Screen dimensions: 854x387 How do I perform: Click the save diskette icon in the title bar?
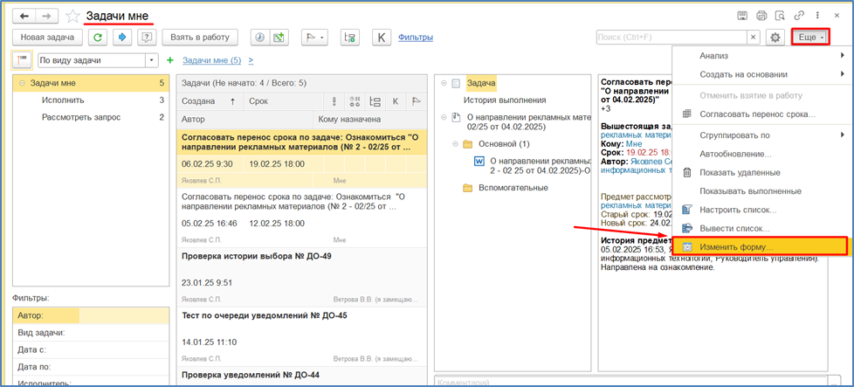742,16
